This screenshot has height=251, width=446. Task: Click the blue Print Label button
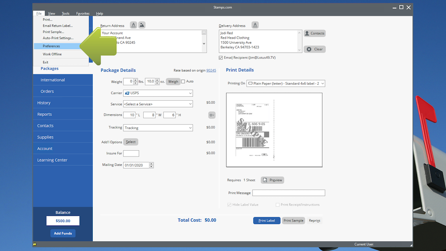tap(267, 221)
